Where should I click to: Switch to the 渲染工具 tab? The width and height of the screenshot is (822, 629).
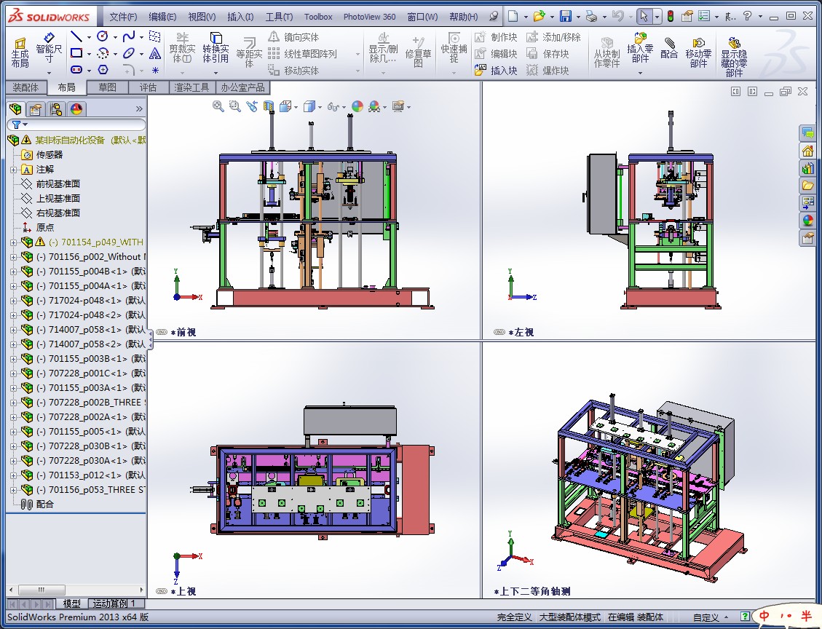192,87
